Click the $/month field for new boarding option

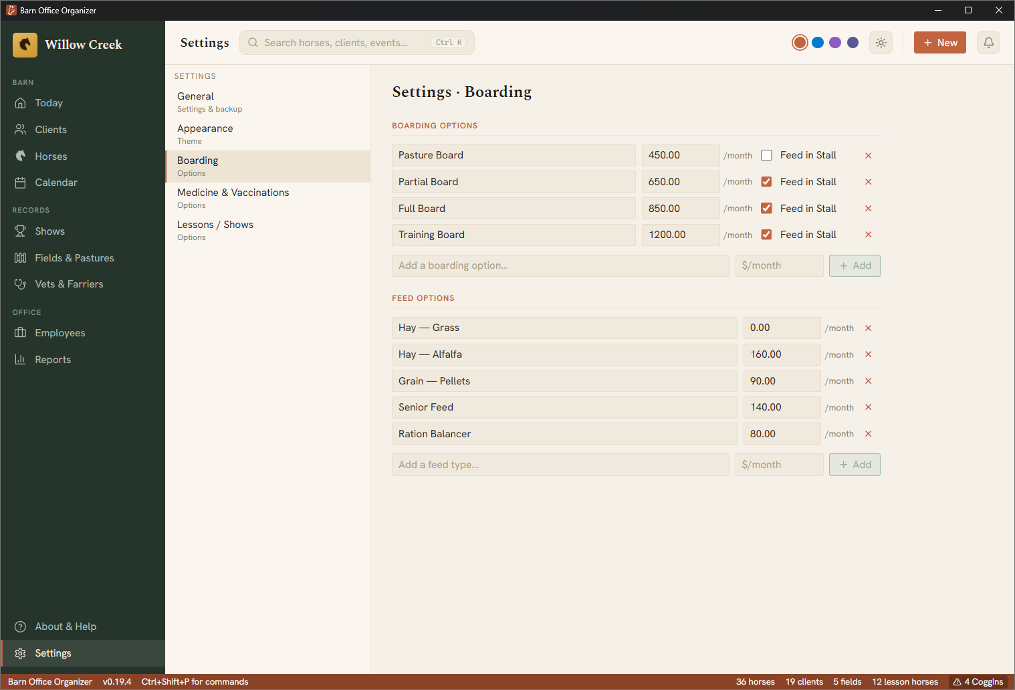coord(779,265)
